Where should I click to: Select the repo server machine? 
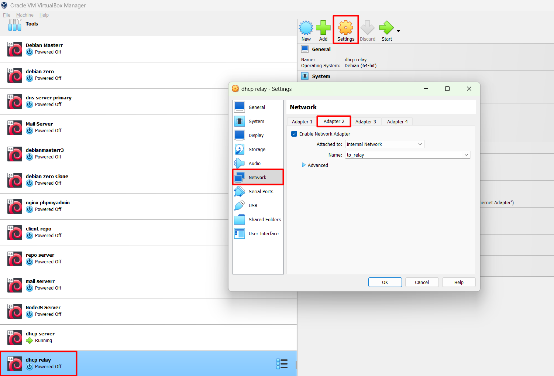148,259
